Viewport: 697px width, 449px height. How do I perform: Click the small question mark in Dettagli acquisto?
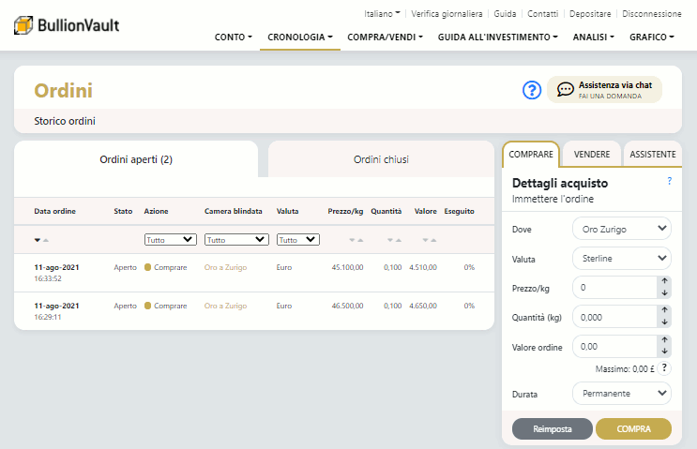[x=670, y=181]
